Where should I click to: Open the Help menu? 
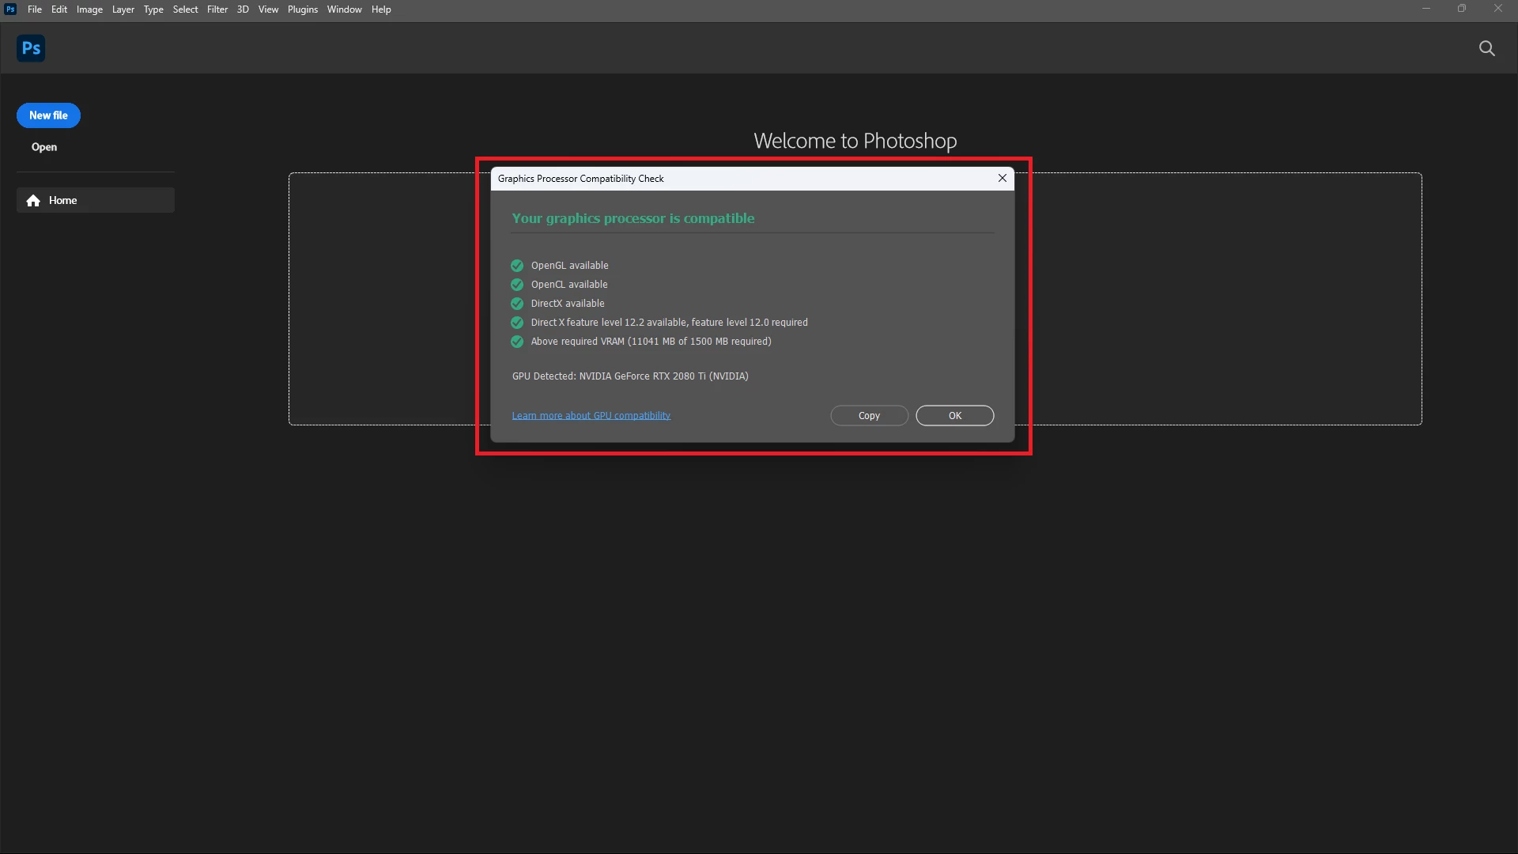[x=381, y=9]
